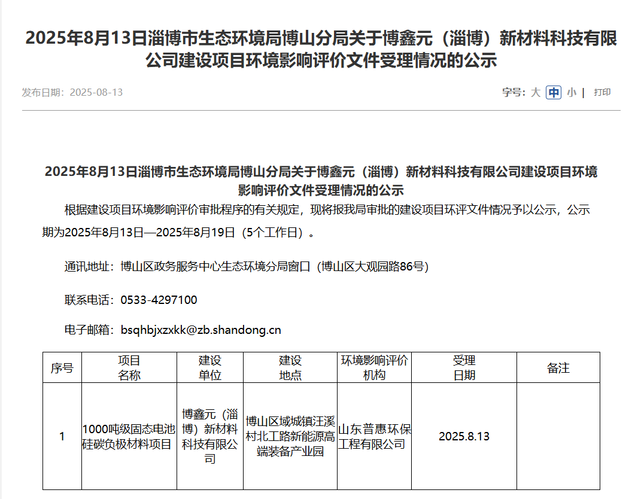Select the agency cell 山东普惠环保工程有限公司

click(374, 436)
